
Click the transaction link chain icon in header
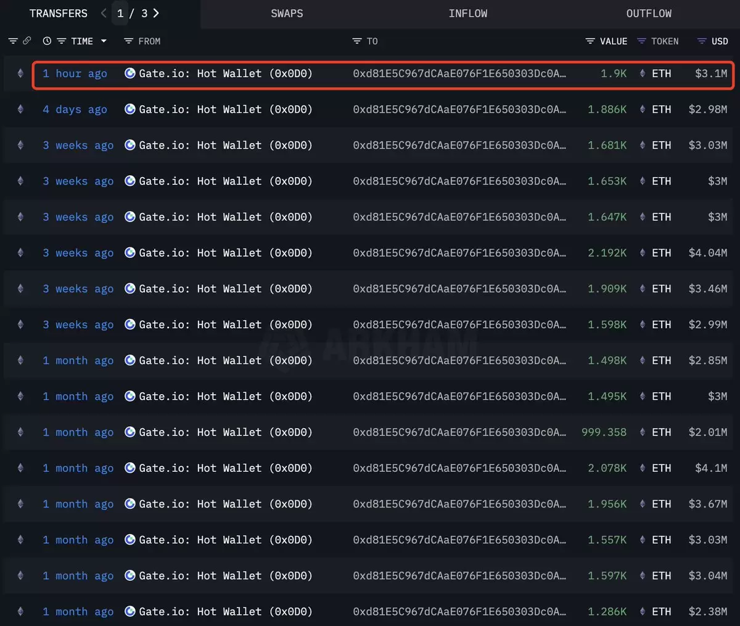click(27, 41)
